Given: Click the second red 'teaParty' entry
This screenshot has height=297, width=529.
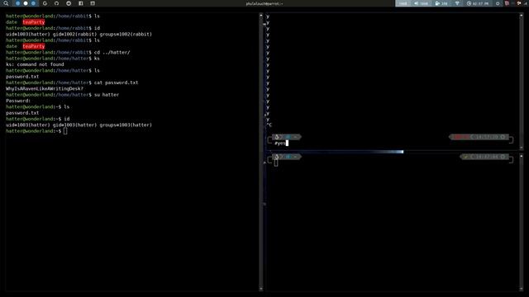Looking at the screenshot, I should pyautogui.click(x=34, y=46).
